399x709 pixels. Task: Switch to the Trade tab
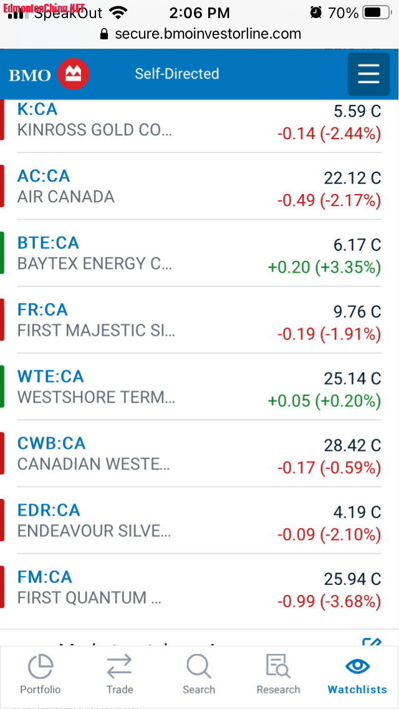coord(119,674)
